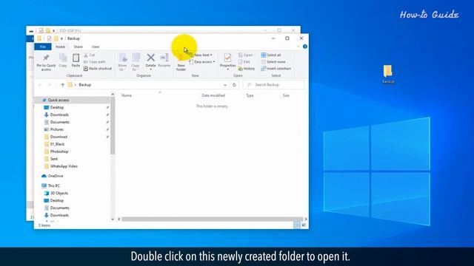
Task: Click the Backup address bar path
Action: pos(85,85)
